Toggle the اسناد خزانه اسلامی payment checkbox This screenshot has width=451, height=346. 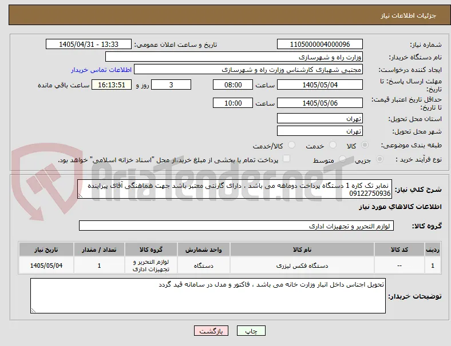click(287, 159)
